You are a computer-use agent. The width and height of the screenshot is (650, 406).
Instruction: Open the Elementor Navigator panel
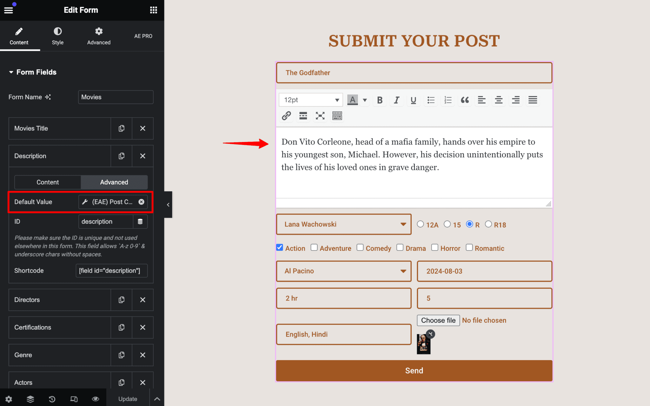pos(30,399)
